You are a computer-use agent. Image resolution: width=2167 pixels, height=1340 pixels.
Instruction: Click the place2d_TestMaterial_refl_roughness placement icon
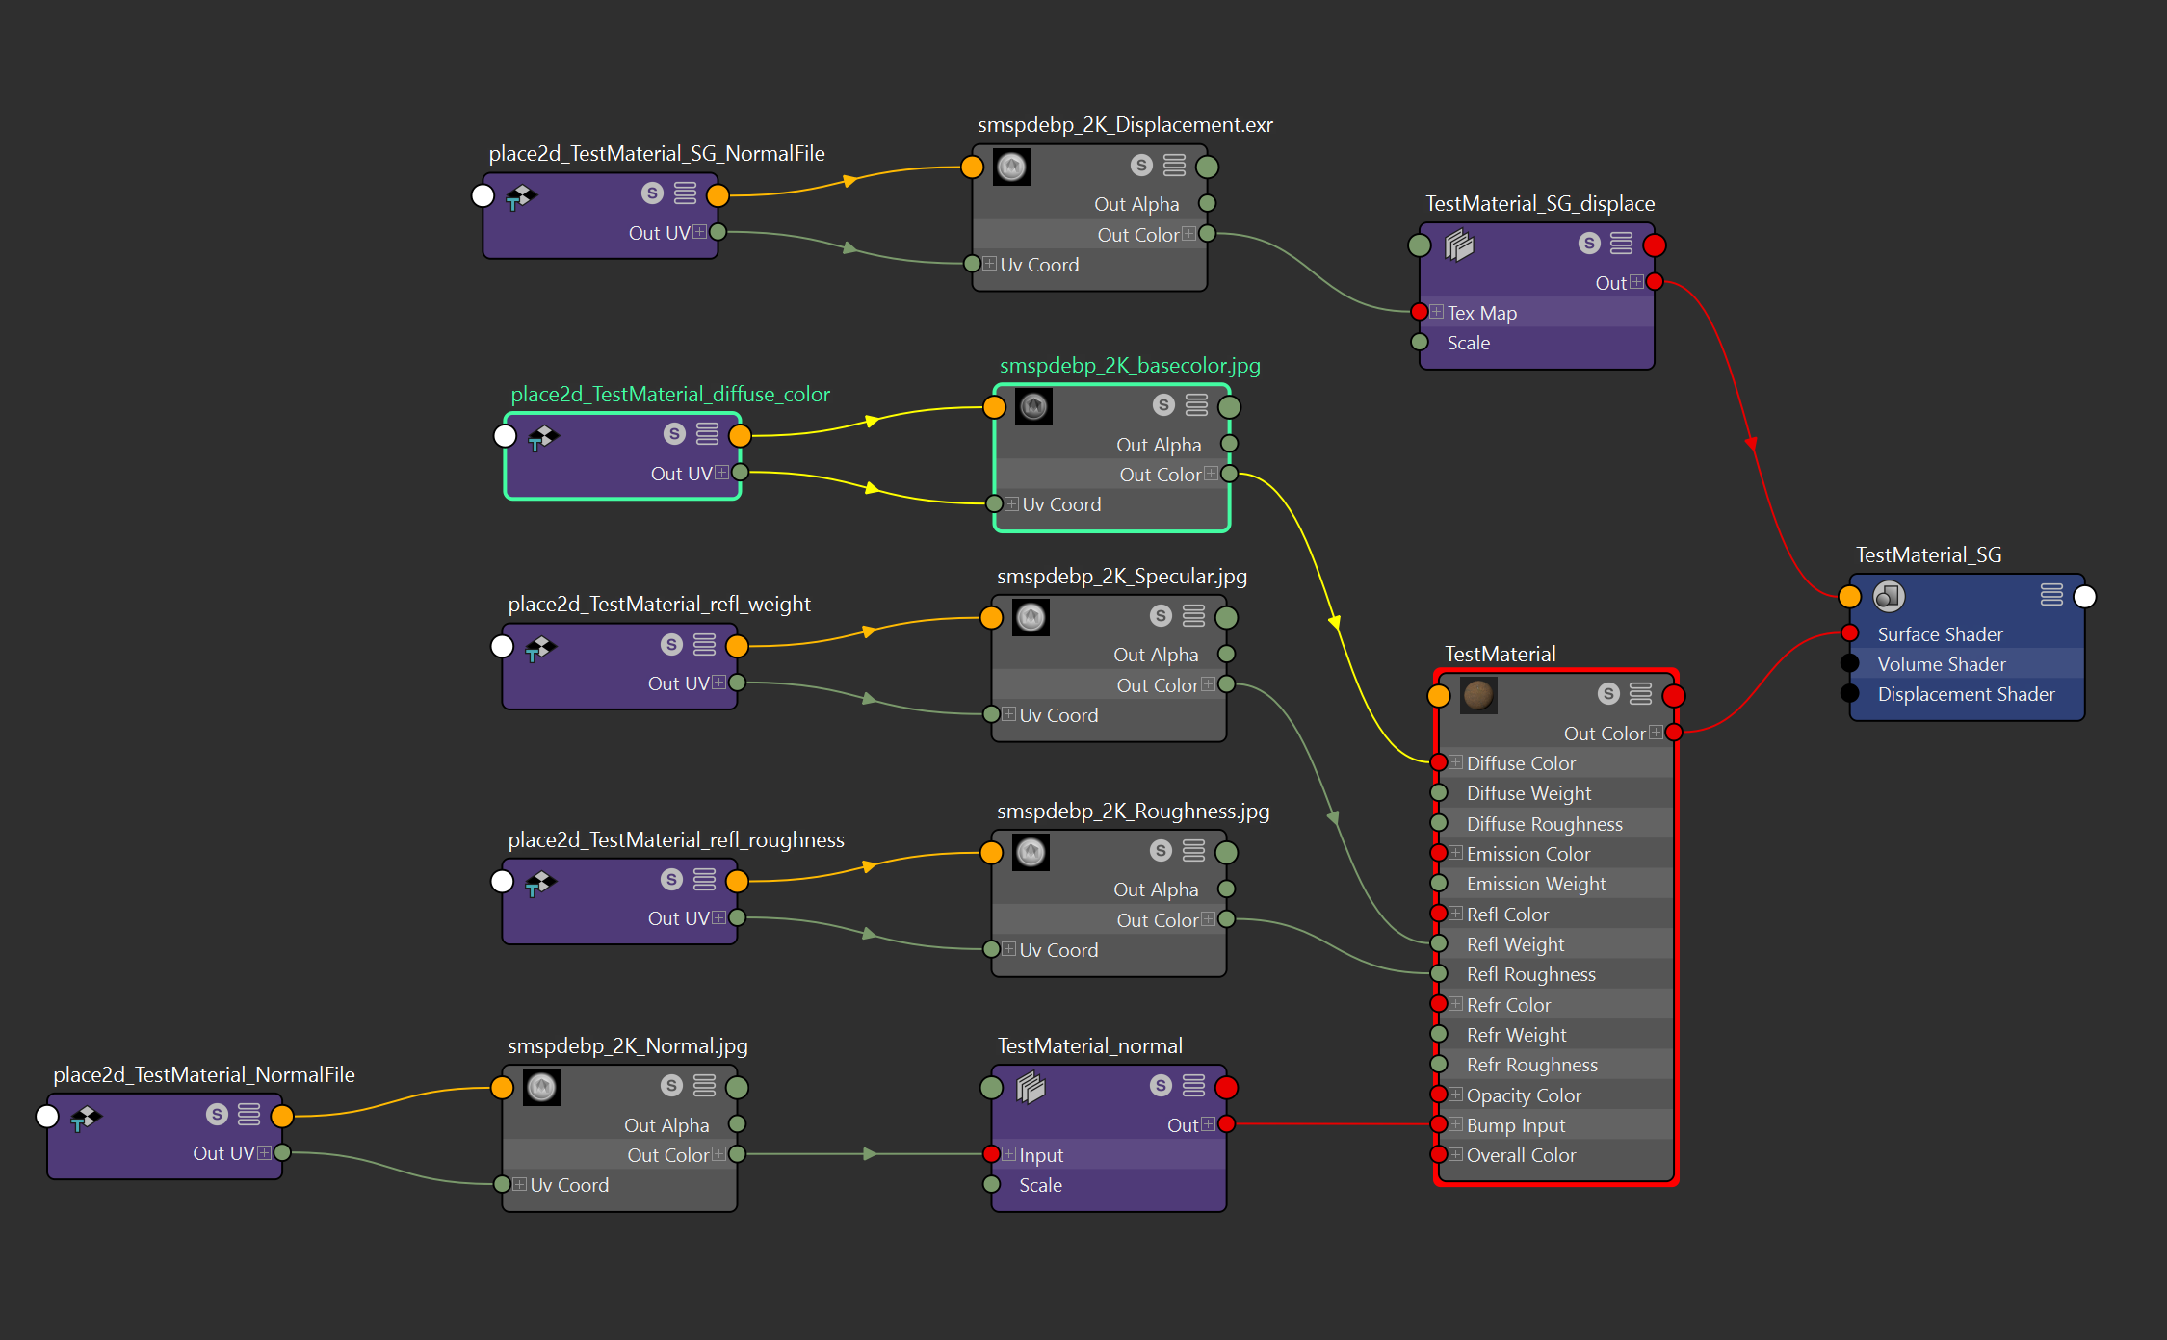coord(539,882)
